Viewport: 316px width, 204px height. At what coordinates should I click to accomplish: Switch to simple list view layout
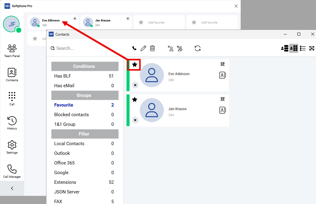[x=303, y=48]
